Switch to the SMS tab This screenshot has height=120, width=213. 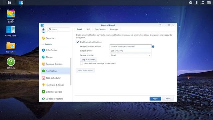point(88,29)
